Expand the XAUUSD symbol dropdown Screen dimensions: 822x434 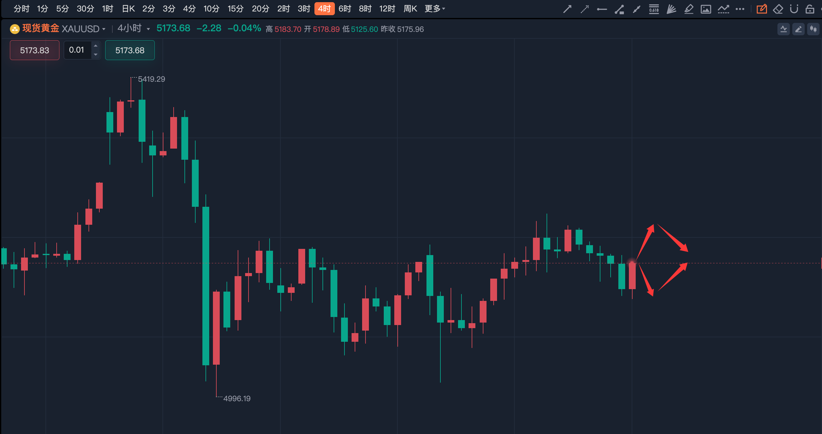point(104,29)
